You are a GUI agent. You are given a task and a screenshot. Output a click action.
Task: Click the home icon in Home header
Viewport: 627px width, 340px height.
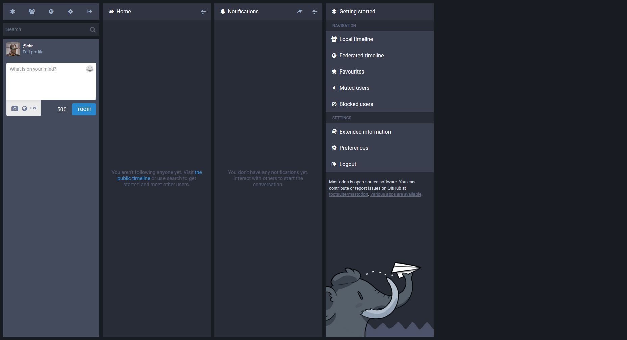point(111,11)
